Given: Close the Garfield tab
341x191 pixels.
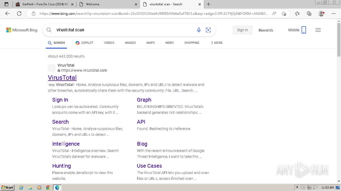Looking at the screenshot, I should (72, 4).
